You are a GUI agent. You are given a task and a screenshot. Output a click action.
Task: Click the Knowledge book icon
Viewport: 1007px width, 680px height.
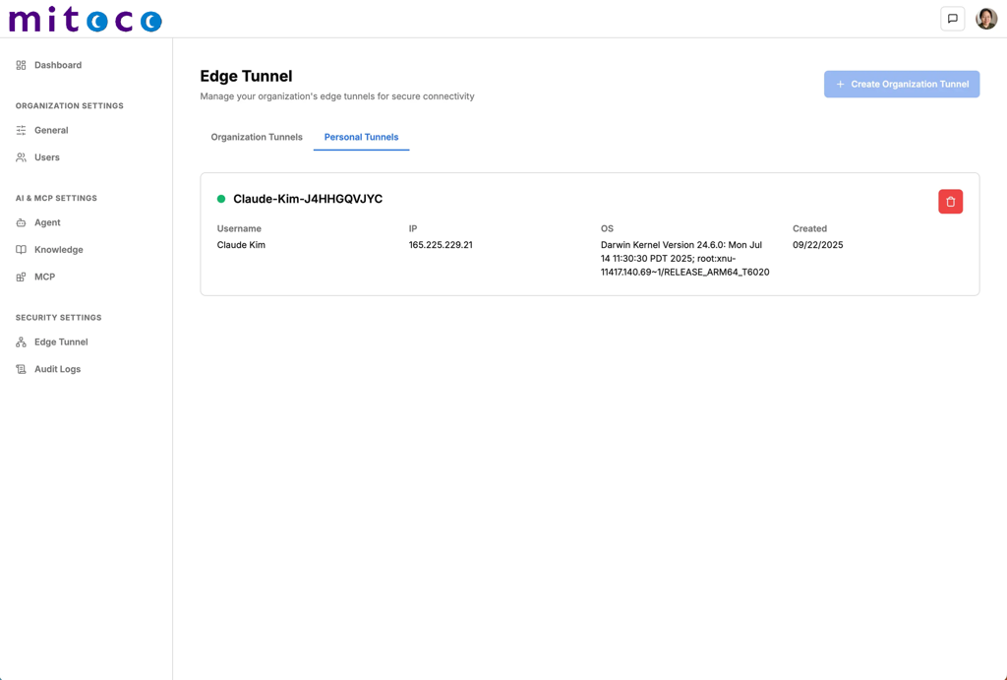pos(22,249)
